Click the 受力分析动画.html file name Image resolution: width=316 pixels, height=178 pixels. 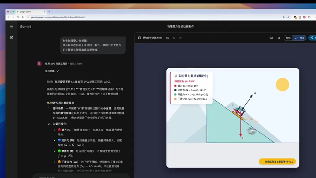click(x=152, y=38)
